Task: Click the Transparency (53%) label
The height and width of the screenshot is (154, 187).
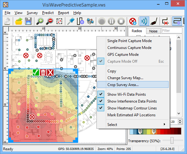Action: (144, 141)
